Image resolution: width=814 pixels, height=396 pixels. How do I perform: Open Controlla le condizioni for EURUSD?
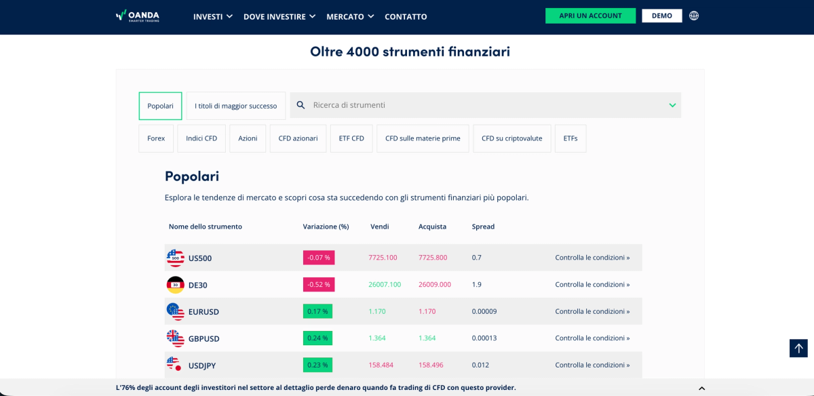[592, 311]
